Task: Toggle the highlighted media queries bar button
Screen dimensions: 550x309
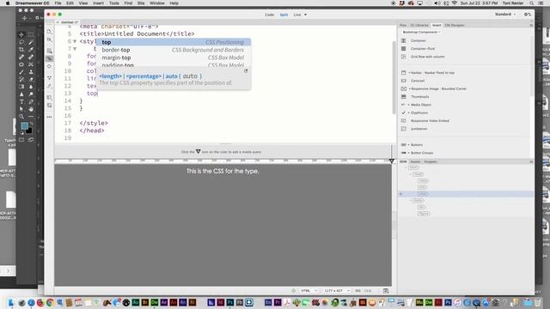Action: click(x=50, y=58)
